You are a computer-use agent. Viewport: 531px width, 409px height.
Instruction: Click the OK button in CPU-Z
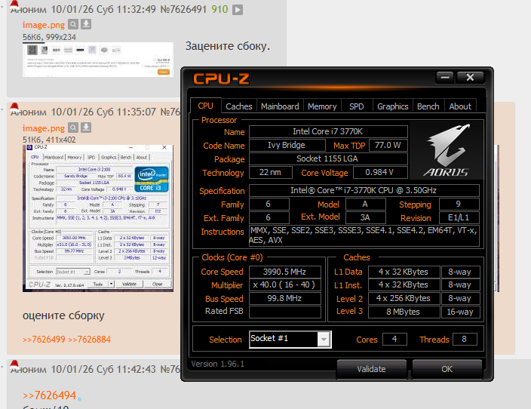pos(447,369)
